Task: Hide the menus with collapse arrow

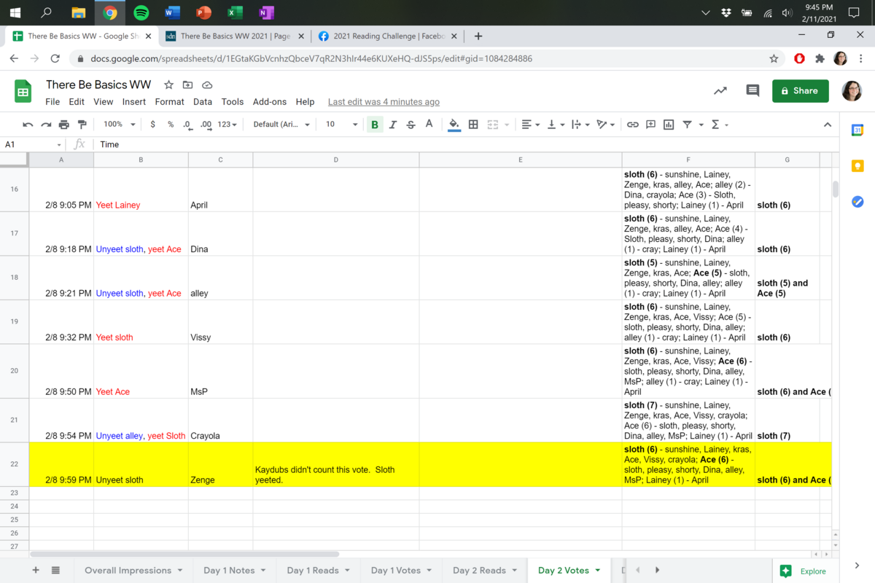Action: pyautogui.click(x=828, y=125)
